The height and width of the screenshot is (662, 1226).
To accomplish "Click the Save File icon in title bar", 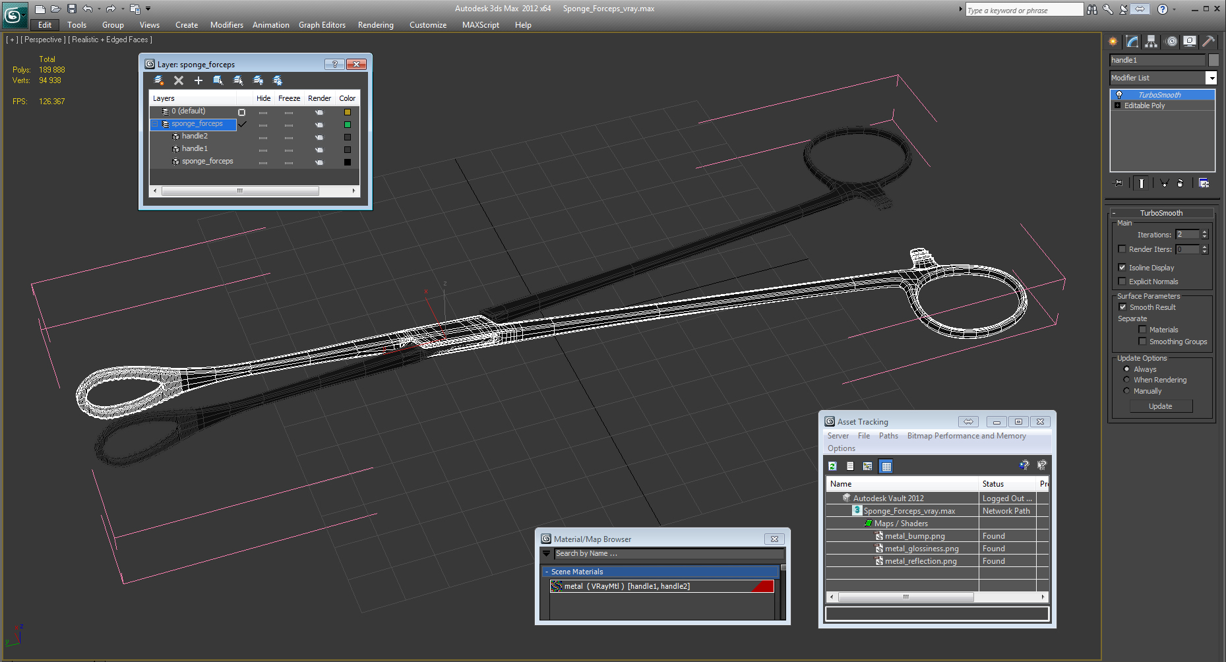I will point(72,9).
